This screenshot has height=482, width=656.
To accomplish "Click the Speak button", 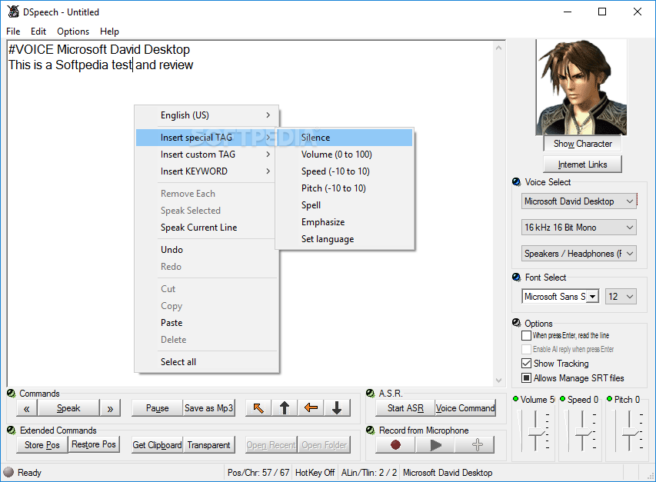I will [x=68, y=408].
